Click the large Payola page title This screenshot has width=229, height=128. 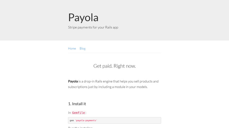point(83,17)
